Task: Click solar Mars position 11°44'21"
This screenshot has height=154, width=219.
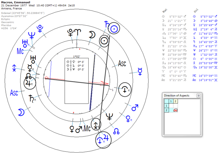Action: coord(206,34)
